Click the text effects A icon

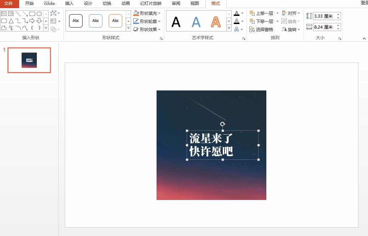pyautogui.click(x=237, y=29)
